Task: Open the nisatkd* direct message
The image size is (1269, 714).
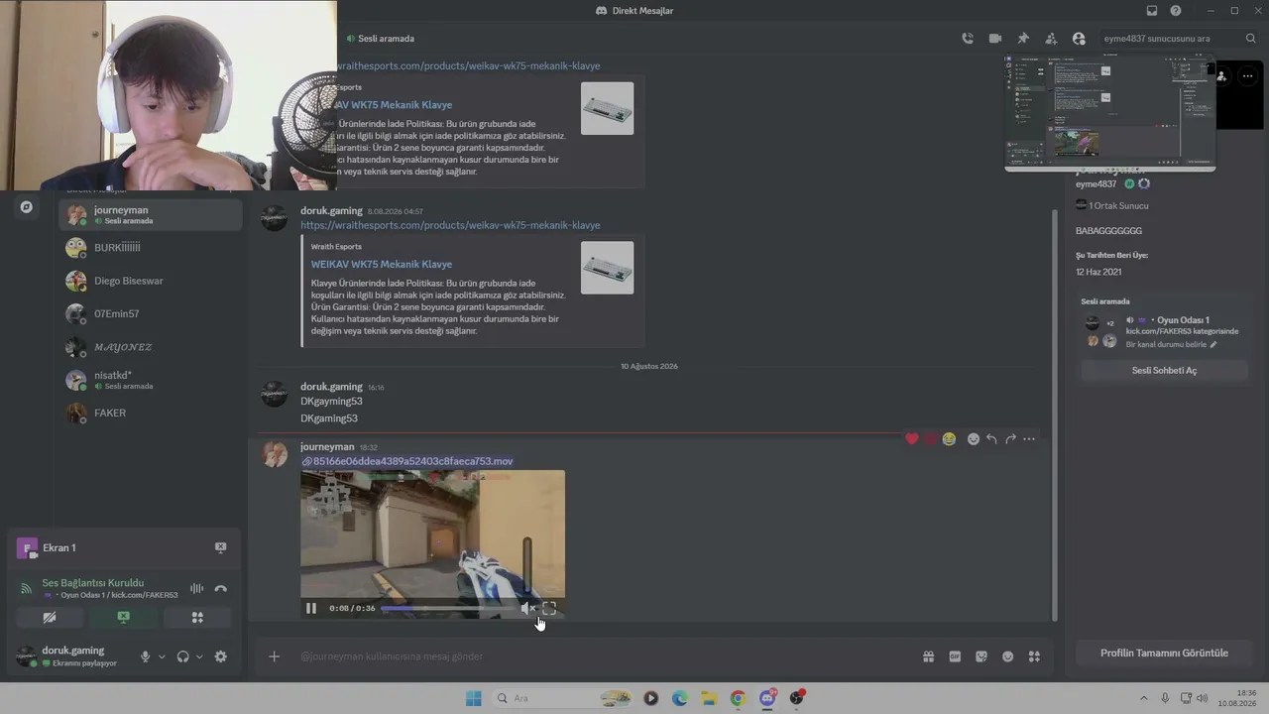Action: pyautogui.click(x=151, y=380)
